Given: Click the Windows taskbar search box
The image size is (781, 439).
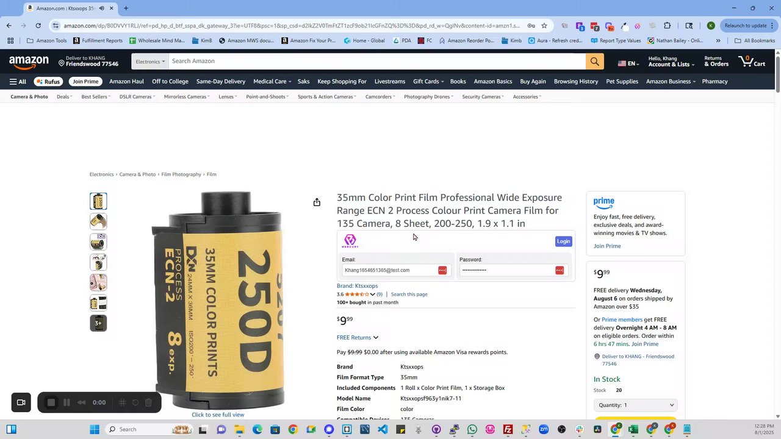Looking at the screenshot, I should point(149,429).
